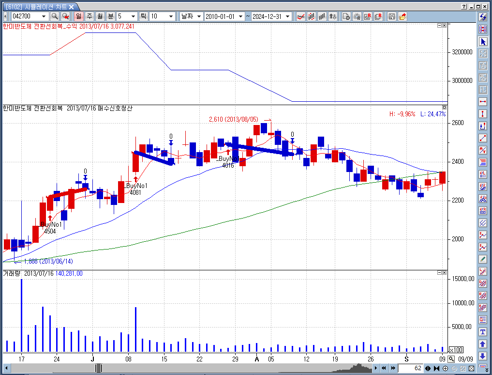Click the save floppy disk icon
The height and width of the screenshot is (375, 492).
392,16
